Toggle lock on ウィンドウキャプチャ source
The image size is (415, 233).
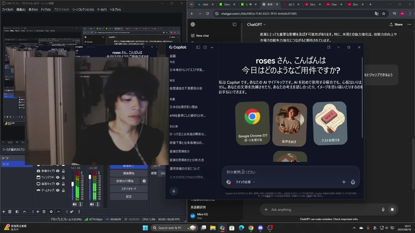pyautogui.click(x=63, y=177)
